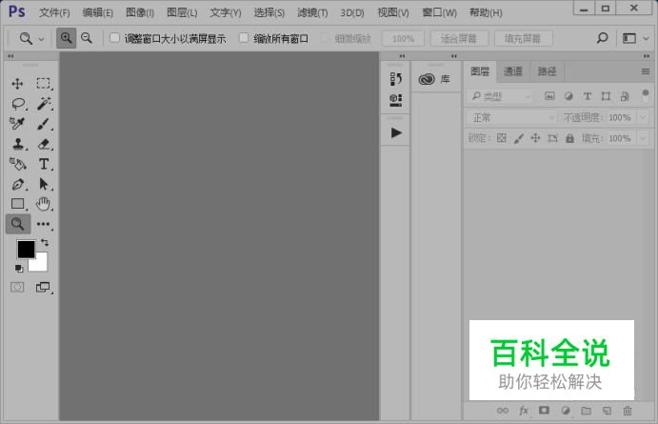Lock all layer attributes
Image resolution: width=658 pixels, height=424 pixels.
[569, 138]
